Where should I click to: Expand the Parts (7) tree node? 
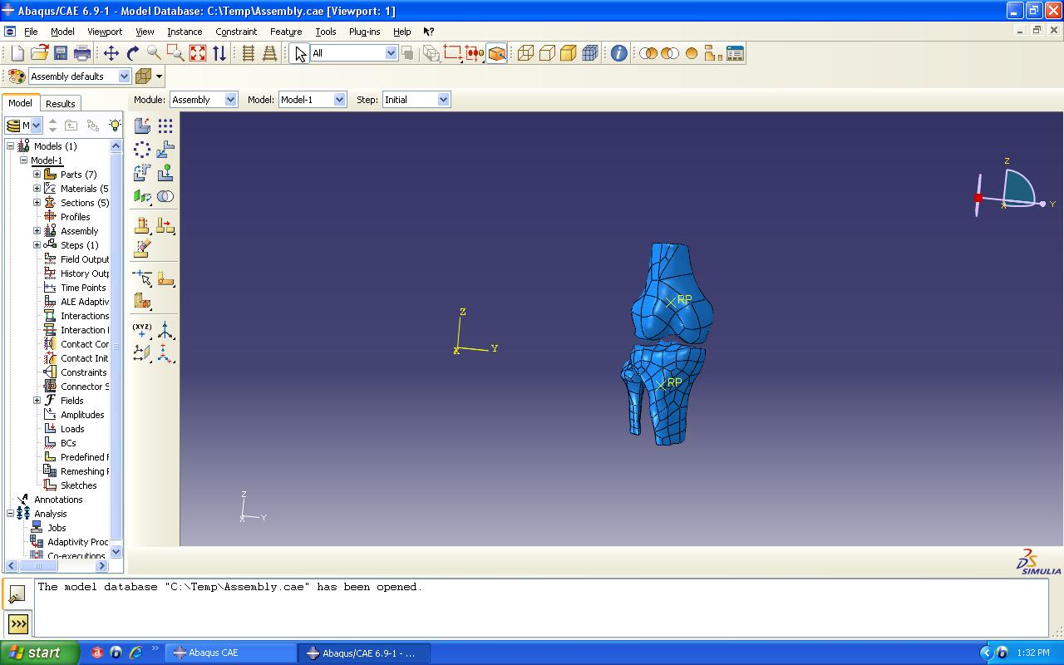coord(37,175)
